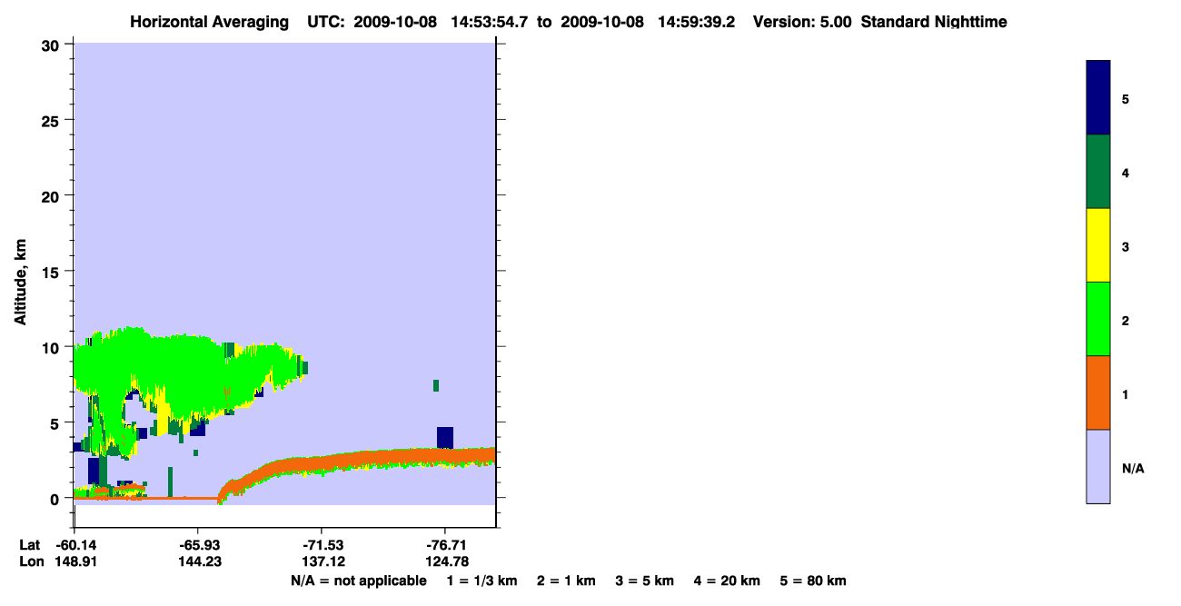Screen dimensions: 1181x606
Task: Click the legend note '4 = 20 km'
Action: click(727, 581)
